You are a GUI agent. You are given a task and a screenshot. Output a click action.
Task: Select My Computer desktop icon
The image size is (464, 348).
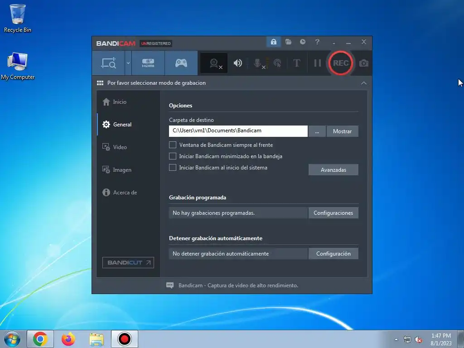(18, 66)
